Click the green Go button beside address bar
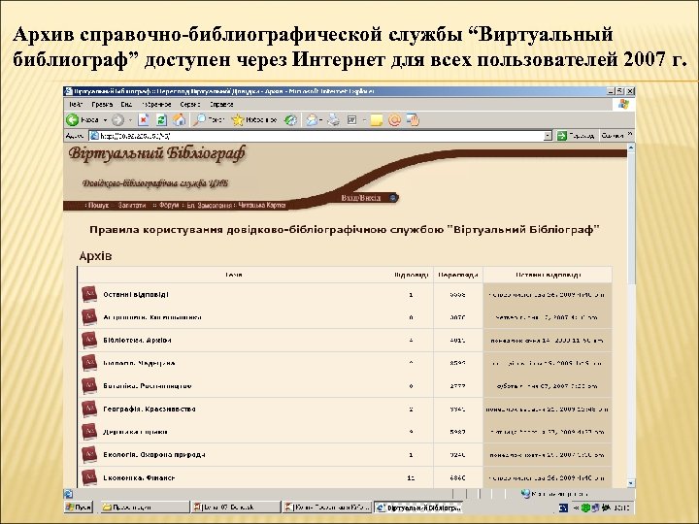This screenshot has height=524, width=699. tap(576, 136)
